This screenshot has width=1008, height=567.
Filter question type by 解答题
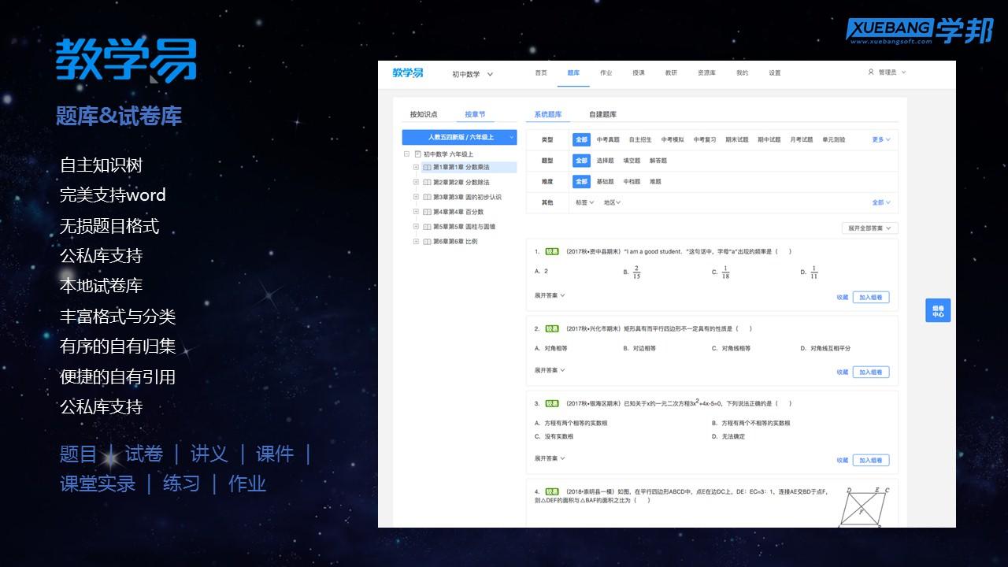coord(658,161)
